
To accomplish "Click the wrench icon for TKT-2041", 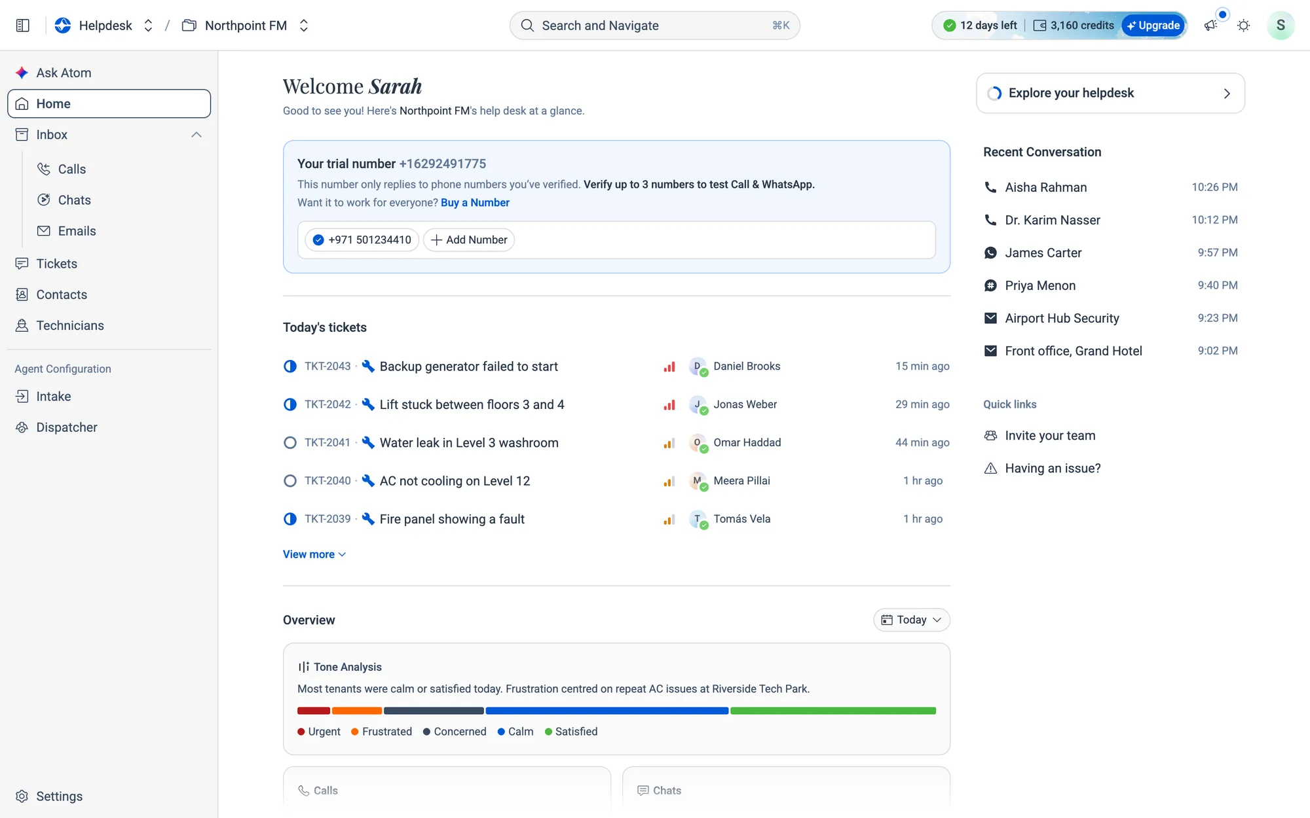I will (x=368, y=442).
